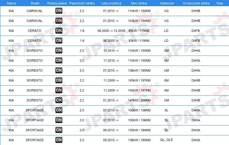
Task: Click VQ body code in the 143kW / 194KM row
Action: (166, 21)
